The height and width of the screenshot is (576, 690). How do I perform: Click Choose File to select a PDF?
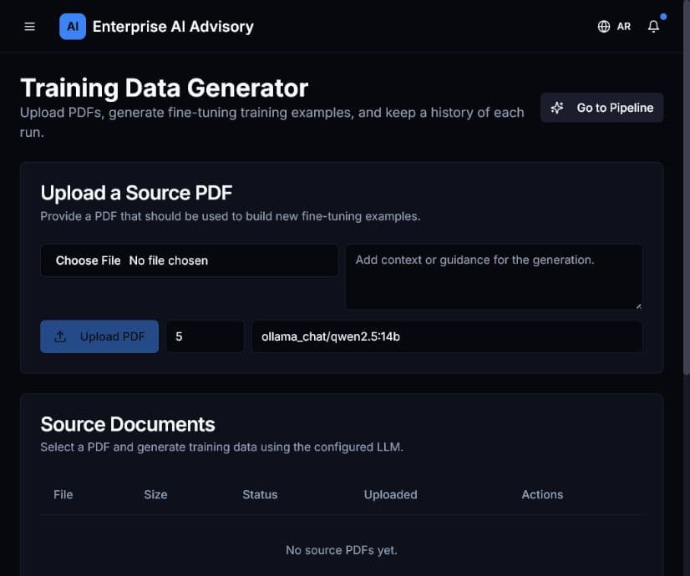pyautogui.click(x=88, y=260)
